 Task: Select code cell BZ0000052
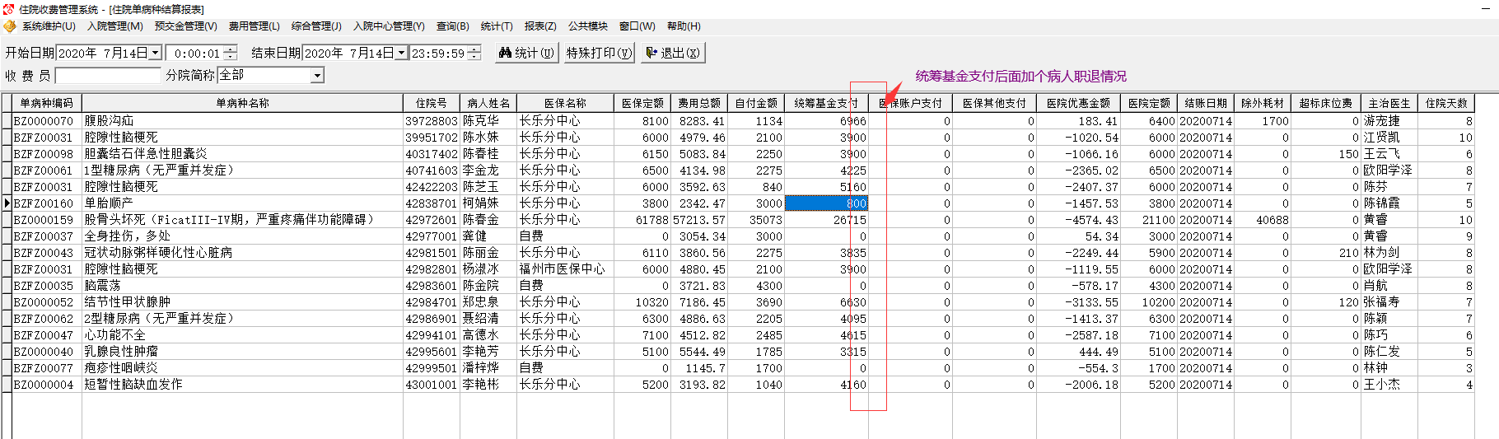(47, 302)
